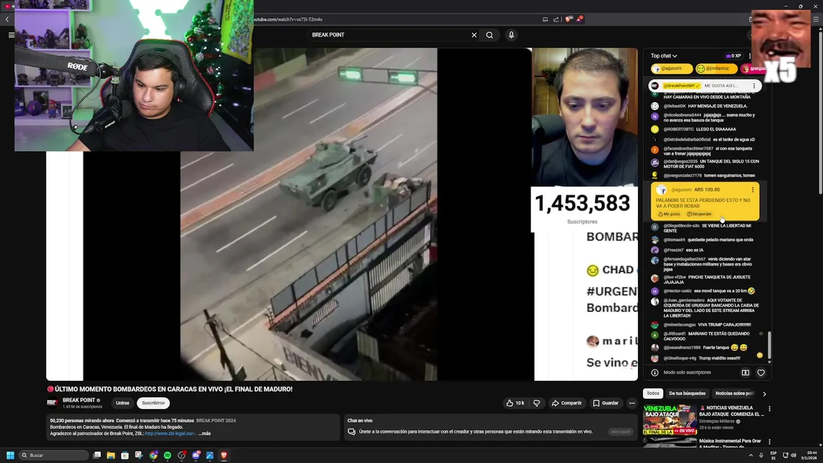Like the super chat with Me gusta
Screen dimensions: 823x463
point(669,214)
